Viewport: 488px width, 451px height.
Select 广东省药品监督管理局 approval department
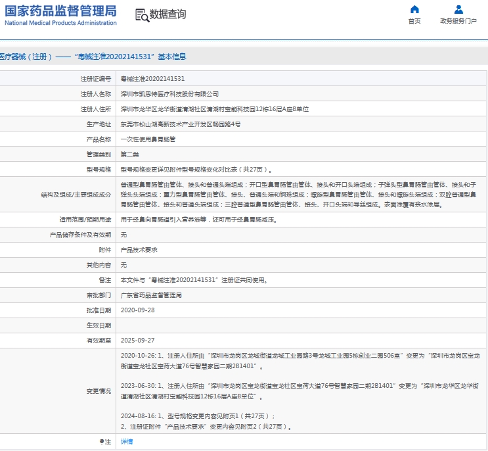[151, 295]
